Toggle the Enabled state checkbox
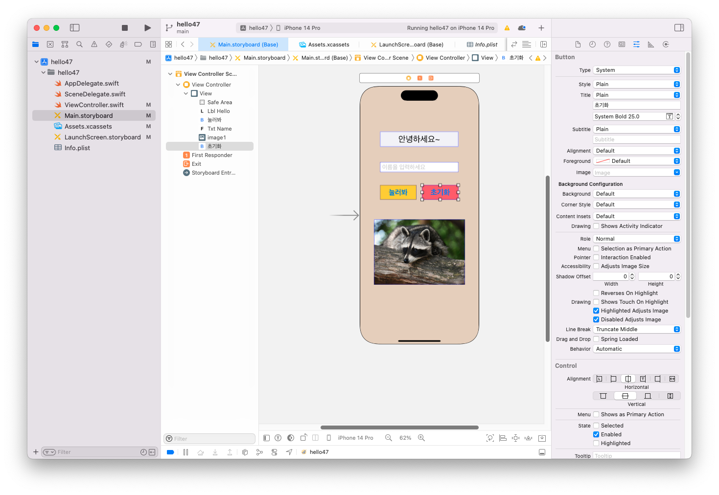719x495 pixels. [x=596, y=434]
